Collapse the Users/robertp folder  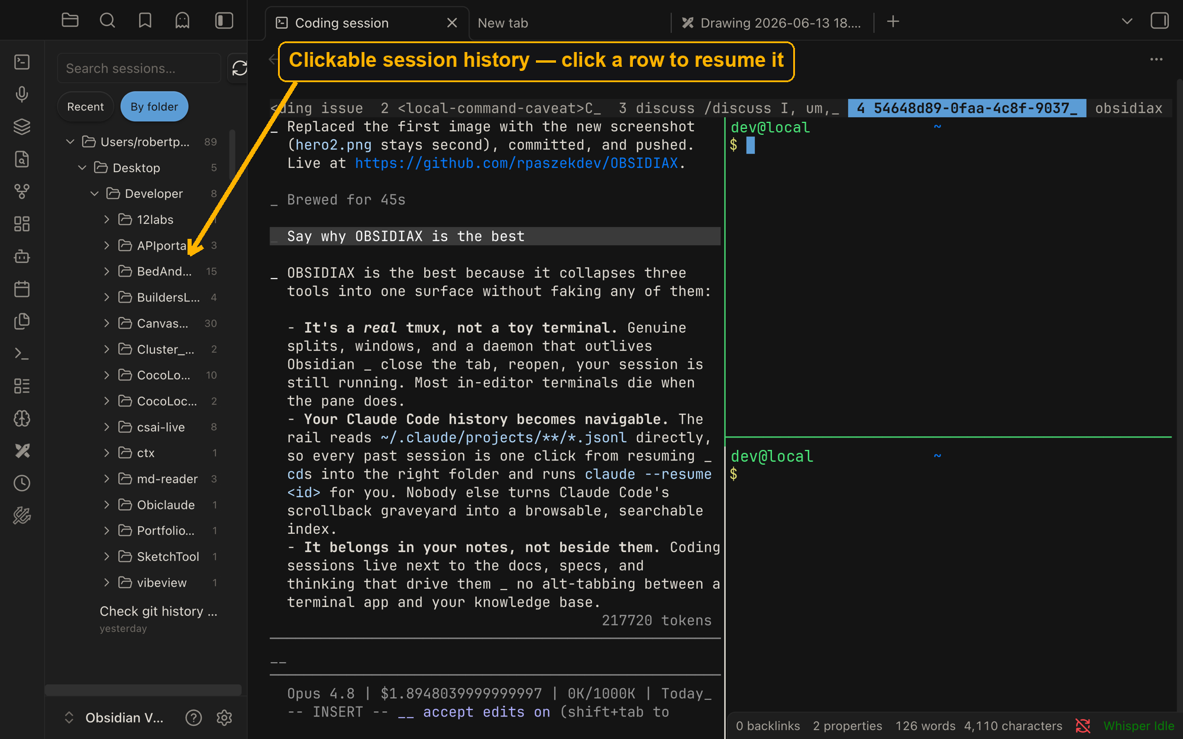pyautogui.click(x=70, y=142)
